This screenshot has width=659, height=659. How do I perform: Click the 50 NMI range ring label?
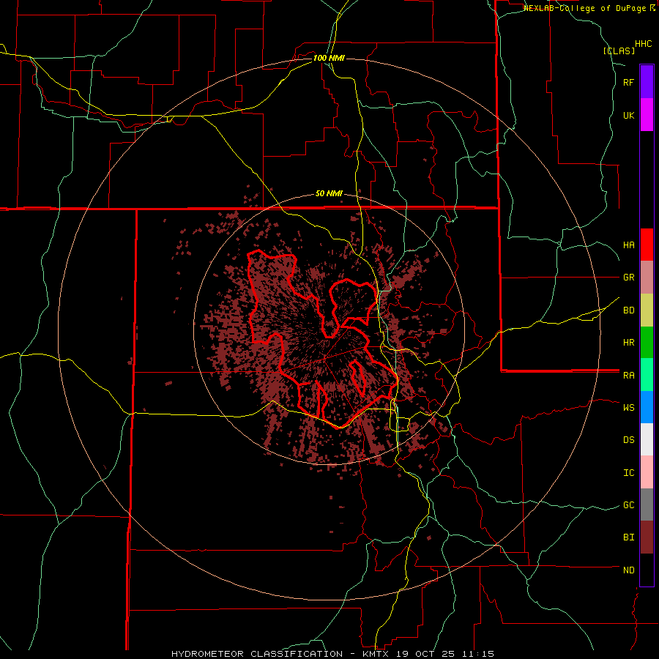coord(329,194)
